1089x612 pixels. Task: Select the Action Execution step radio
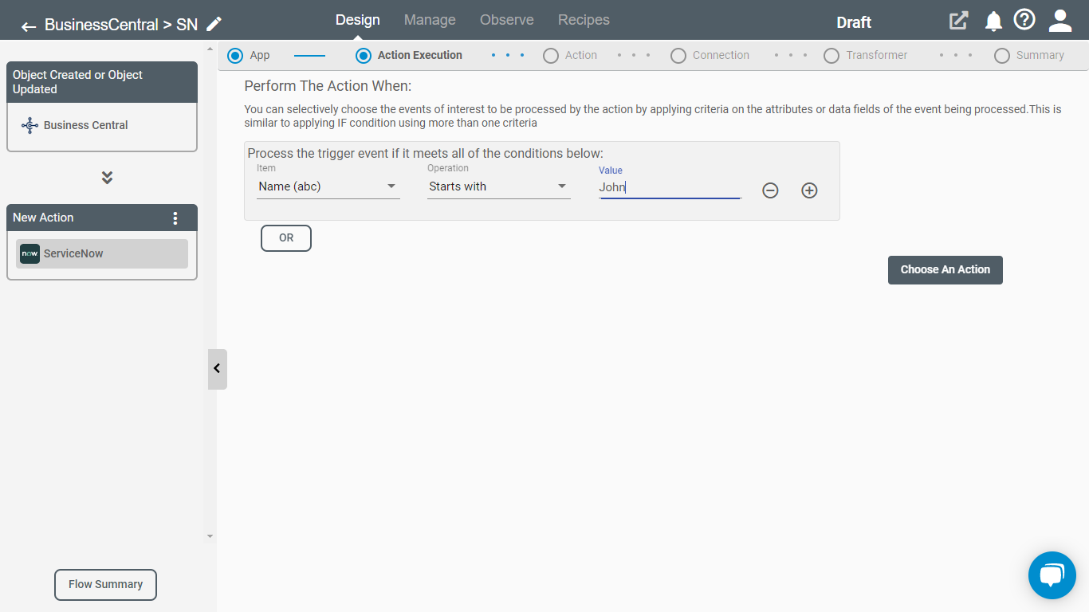click(364, 56)
